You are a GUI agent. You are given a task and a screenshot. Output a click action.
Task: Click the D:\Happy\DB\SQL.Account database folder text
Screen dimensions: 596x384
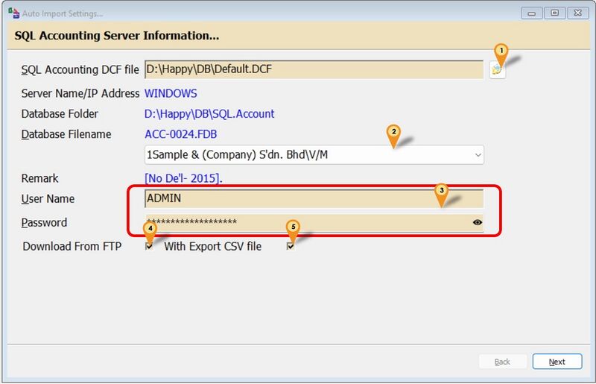click(209, 114)
